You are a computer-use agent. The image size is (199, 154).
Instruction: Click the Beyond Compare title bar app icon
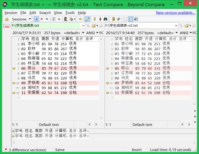[x=5, y=5]
